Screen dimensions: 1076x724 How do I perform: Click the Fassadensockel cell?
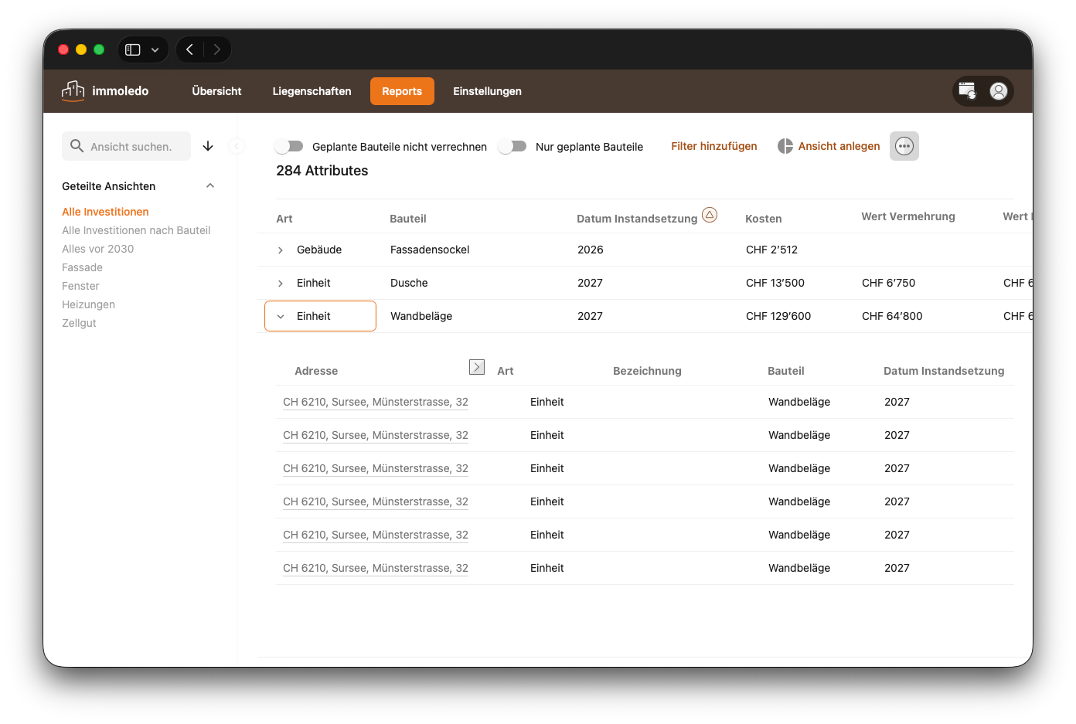click(430, 250)
